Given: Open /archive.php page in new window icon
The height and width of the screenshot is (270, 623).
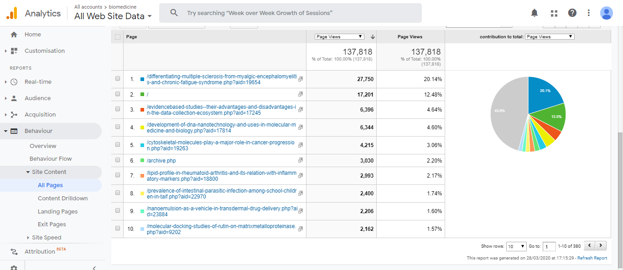Looking at the screenshot, I should 300,160.
